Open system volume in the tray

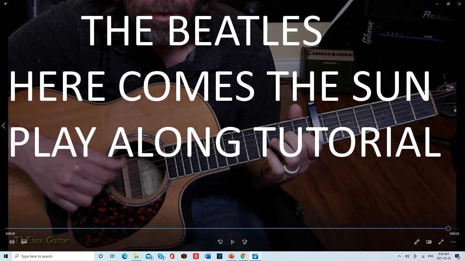pyautogui.click(x=407, y=256)
